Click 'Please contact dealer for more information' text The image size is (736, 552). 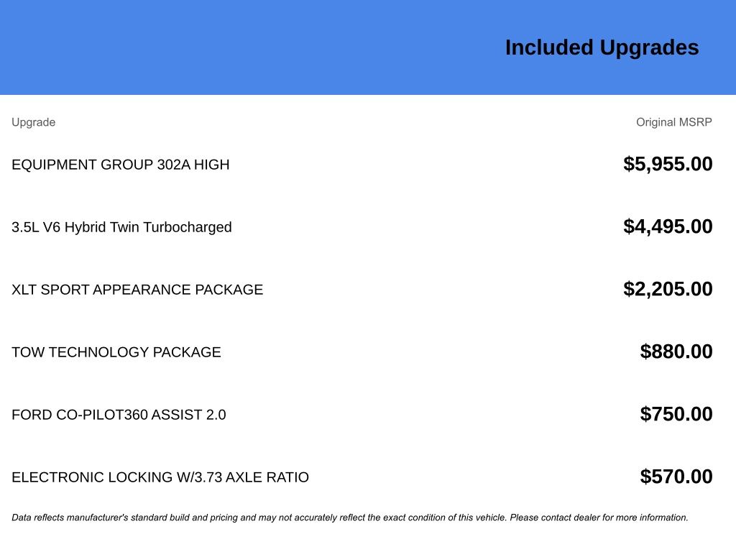pyautogui.click(x=599, y=517)
